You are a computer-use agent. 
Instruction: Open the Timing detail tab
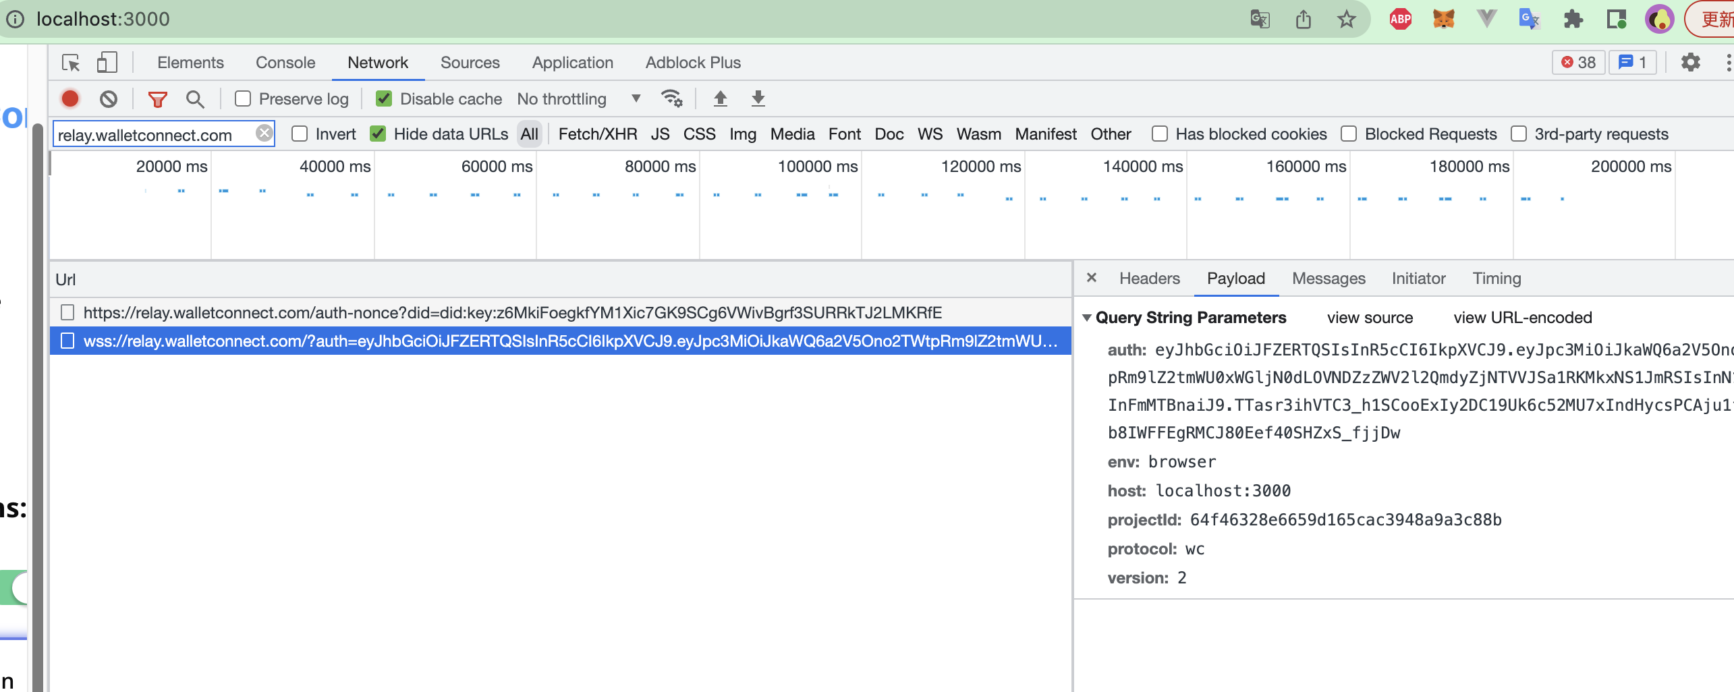[1497, 279]
